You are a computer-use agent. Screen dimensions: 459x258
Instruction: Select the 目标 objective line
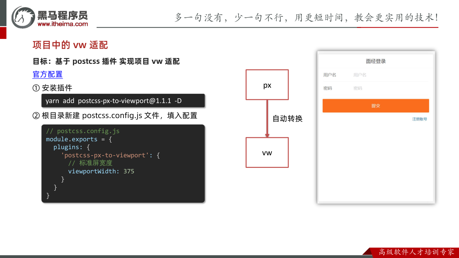pyautogui.click(x=106, y=61)
